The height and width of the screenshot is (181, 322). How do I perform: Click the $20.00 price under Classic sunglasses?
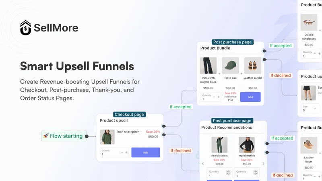pos(309,45)
